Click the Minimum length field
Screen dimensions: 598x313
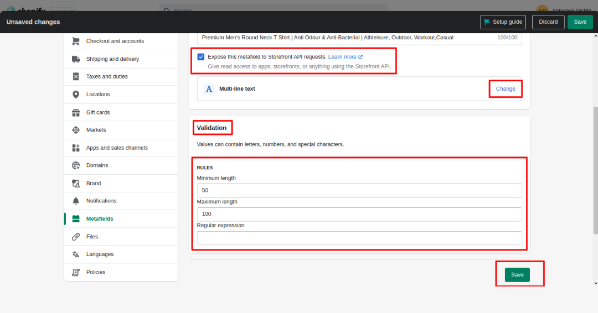pyautogui.click(x=359, y=190)
